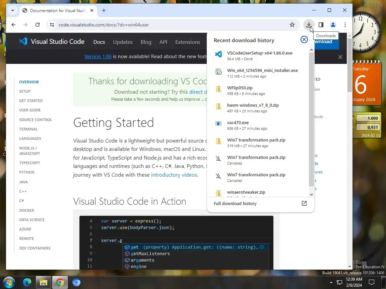Click download list scrollbar up arrow
This screenshot has width=386, height=289.
[311, 50]
